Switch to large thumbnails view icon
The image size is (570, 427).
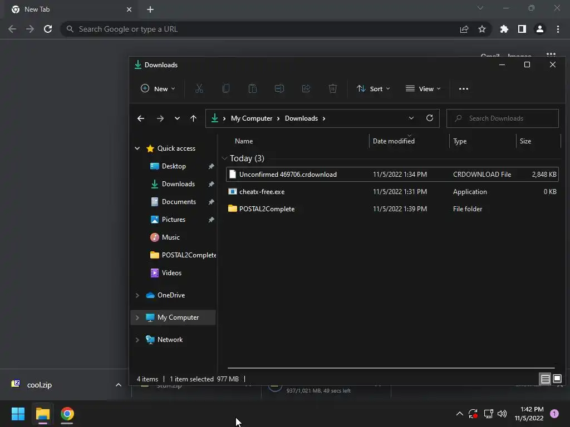tap(557, 379)
